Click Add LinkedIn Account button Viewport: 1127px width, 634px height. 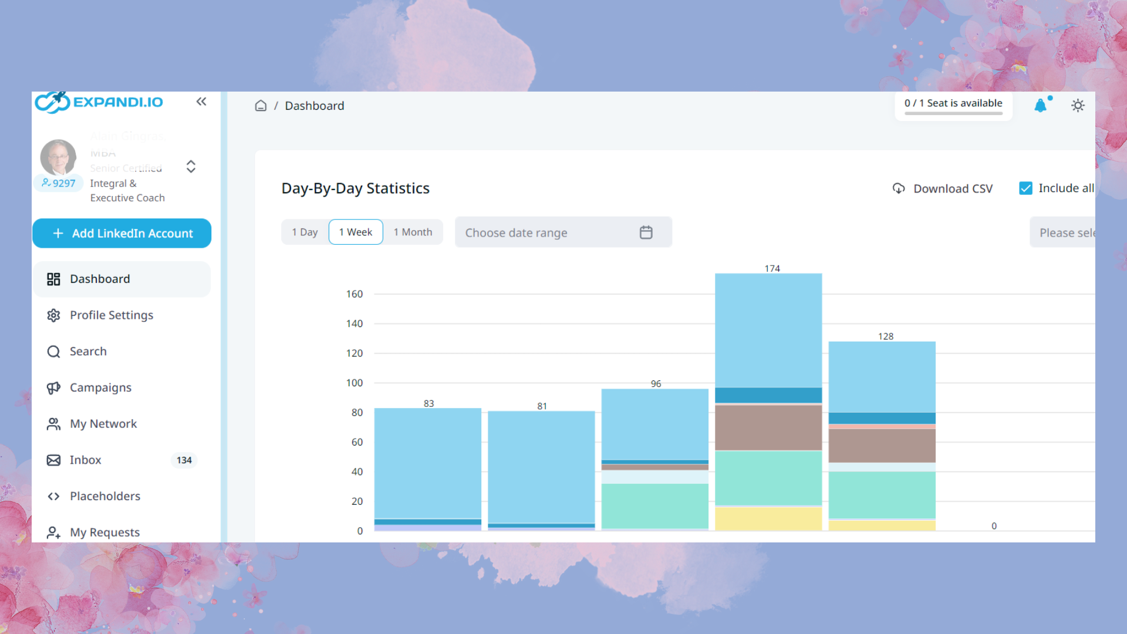[122, 234]
